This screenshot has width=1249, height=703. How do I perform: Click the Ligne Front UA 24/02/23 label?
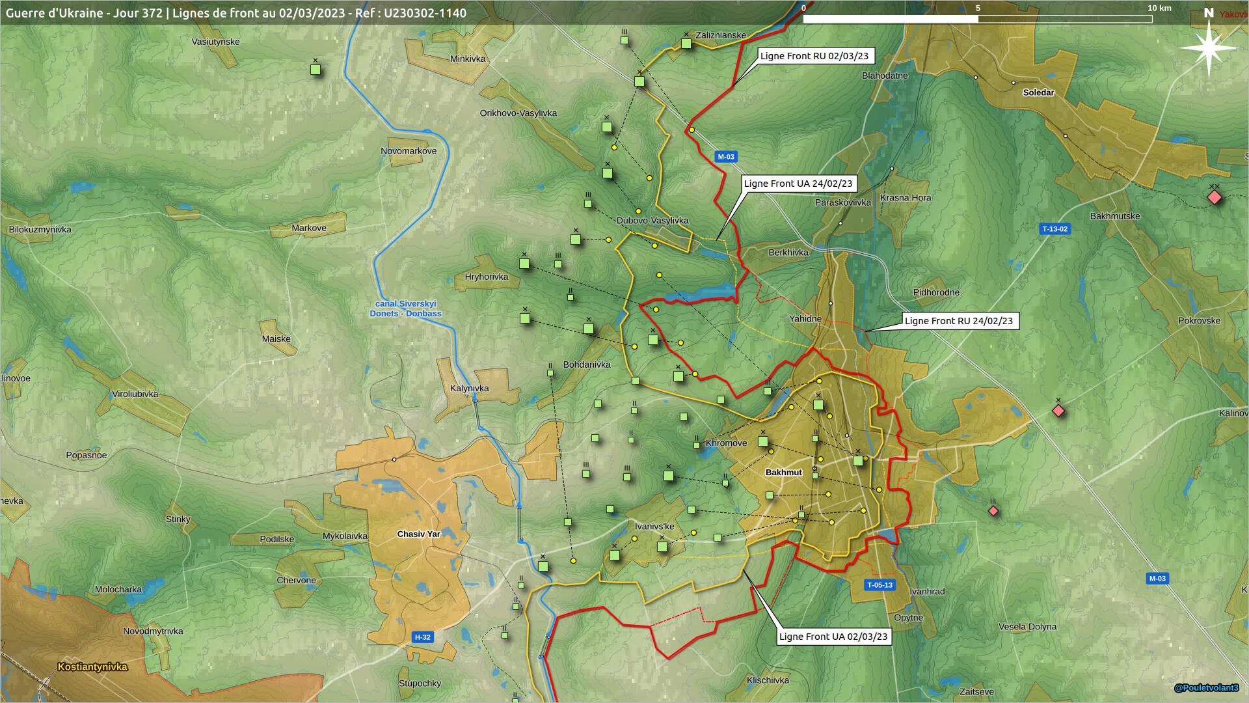pos(798,184)
